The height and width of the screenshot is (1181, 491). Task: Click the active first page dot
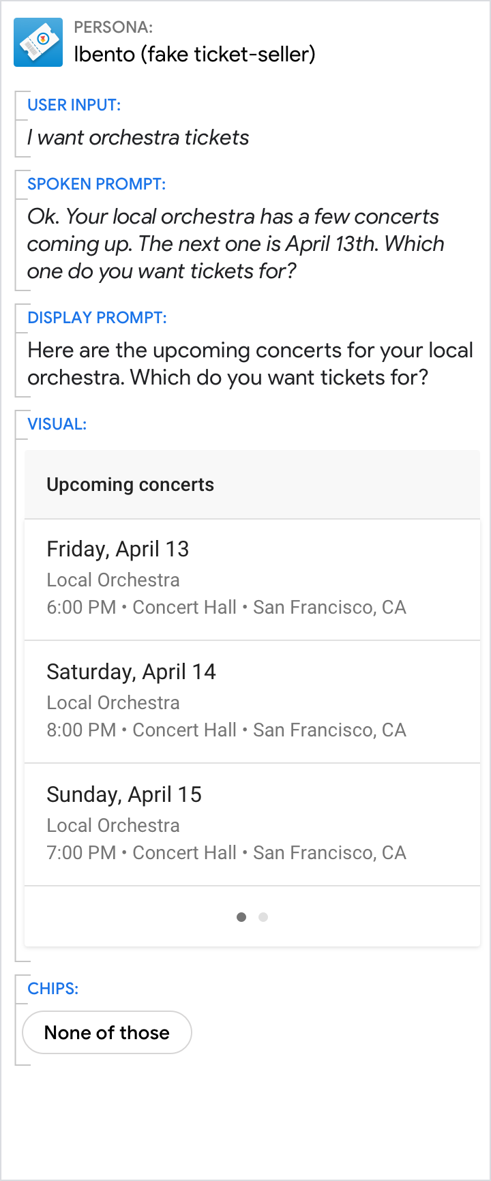[241, 917]
